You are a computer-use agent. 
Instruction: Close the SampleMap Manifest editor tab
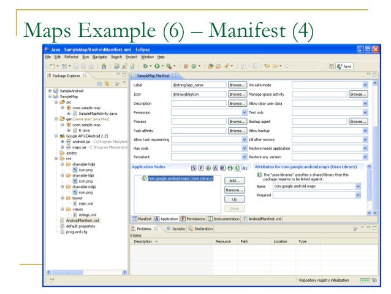[174, 75]
